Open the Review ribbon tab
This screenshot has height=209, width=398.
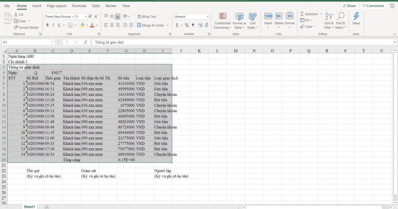[x=111, y=6]
